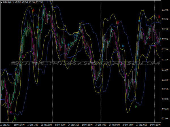Select the green up arrow above 24 Dec 07:00
This screenshot has height=127, width=170.
[x=75, y=59]
